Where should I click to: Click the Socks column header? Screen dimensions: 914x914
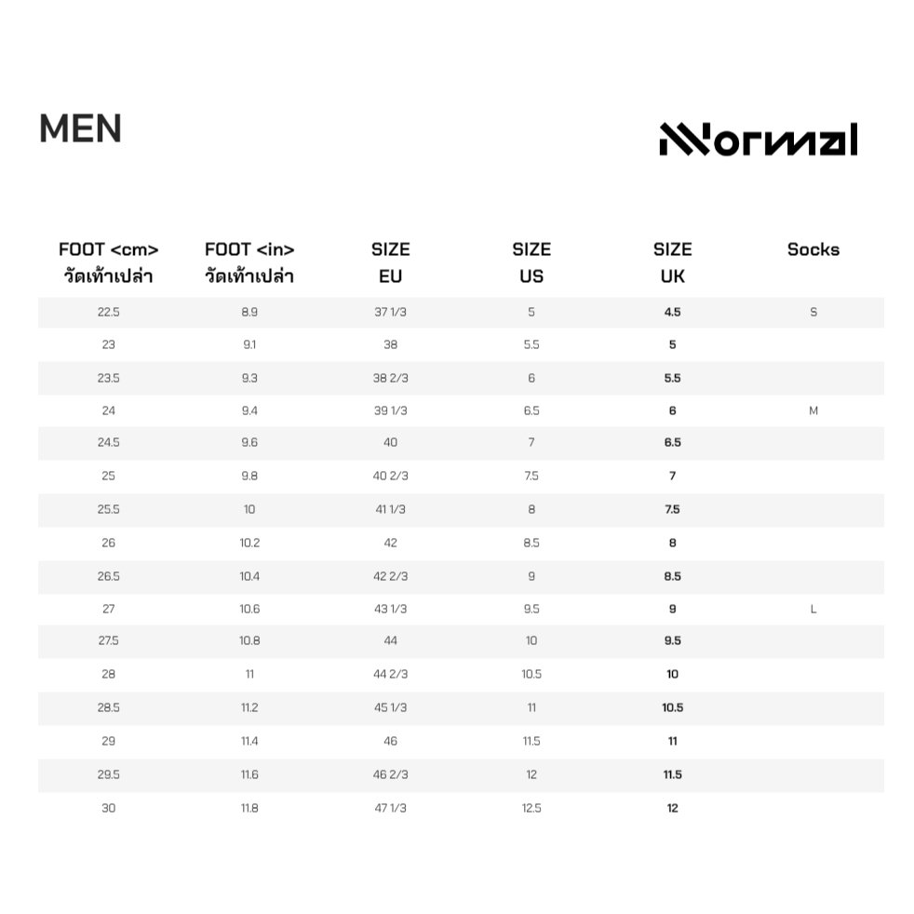[x=813, y=249]
